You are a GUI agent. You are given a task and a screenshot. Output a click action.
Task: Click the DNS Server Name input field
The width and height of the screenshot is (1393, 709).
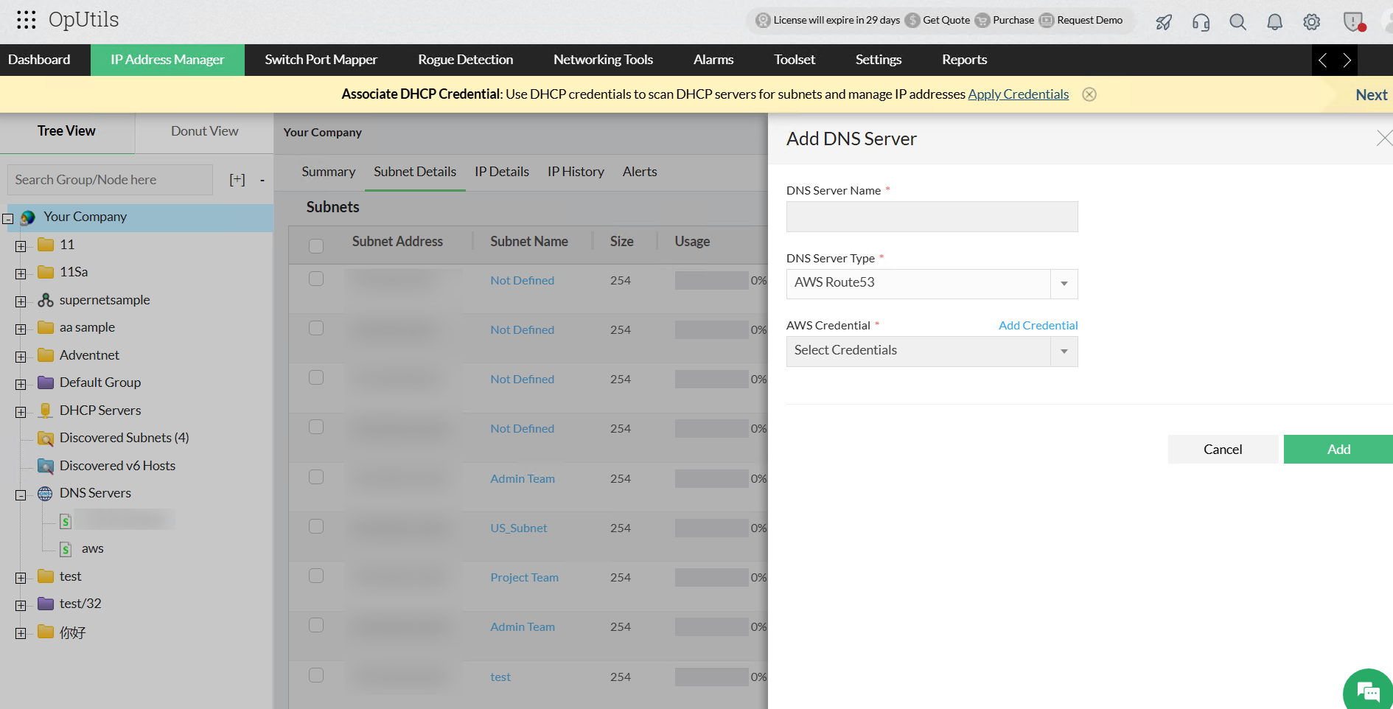[932, 217]
